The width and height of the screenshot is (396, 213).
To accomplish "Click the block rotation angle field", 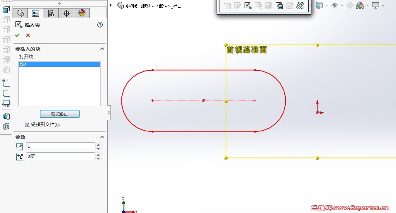I will tap(61, 157).
